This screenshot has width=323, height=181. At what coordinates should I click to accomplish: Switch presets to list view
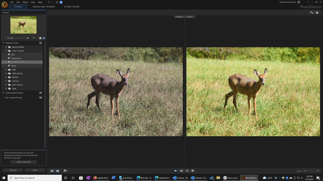[x=44, y=38]
